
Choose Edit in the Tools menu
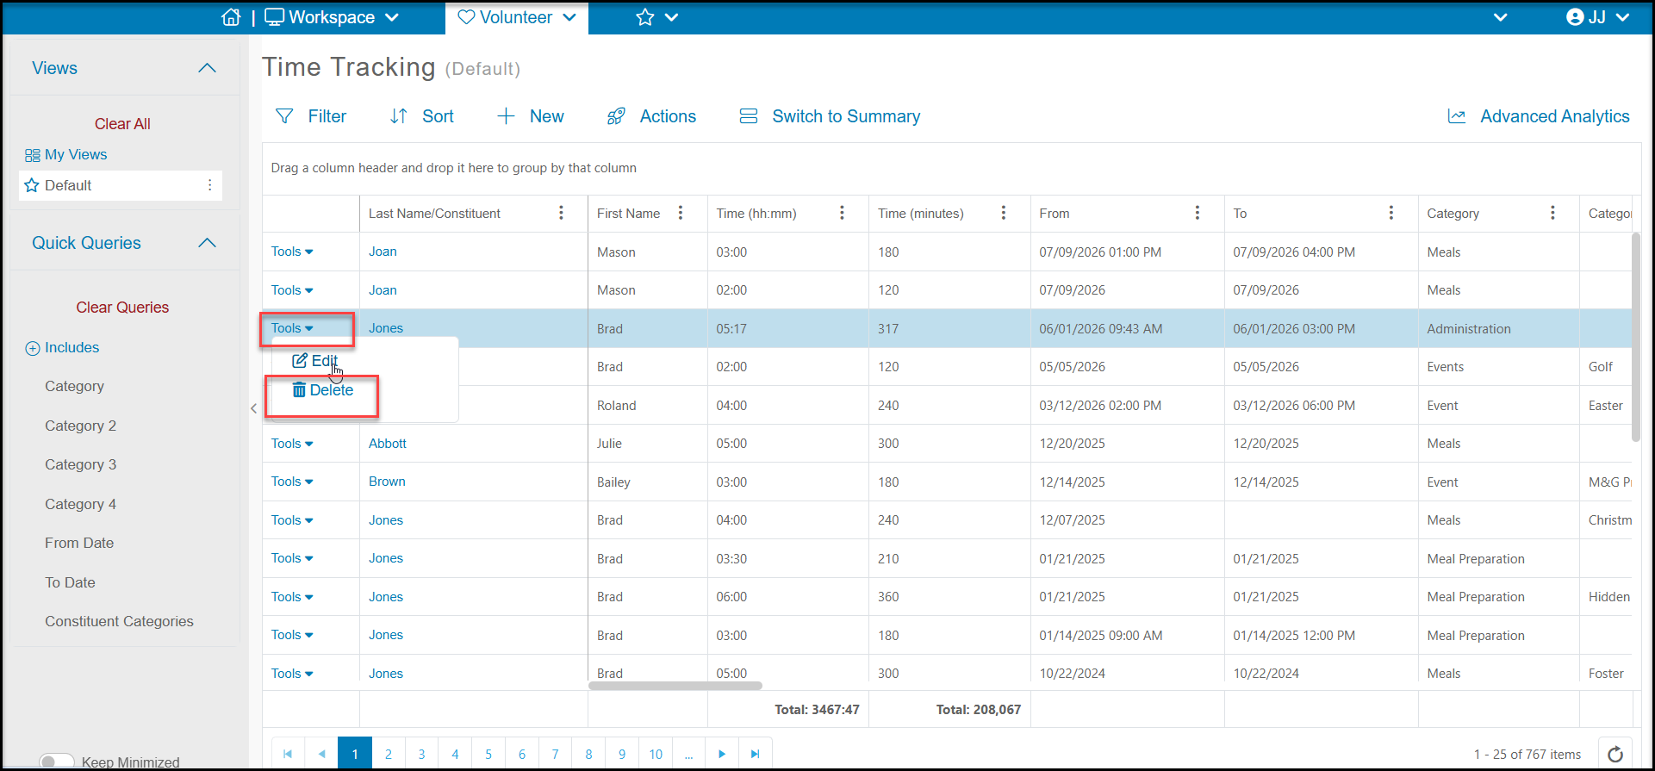point(315,361)
